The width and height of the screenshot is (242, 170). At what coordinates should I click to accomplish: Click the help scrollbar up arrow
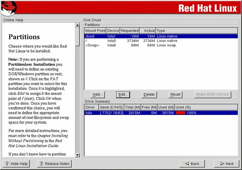[77, 25]
